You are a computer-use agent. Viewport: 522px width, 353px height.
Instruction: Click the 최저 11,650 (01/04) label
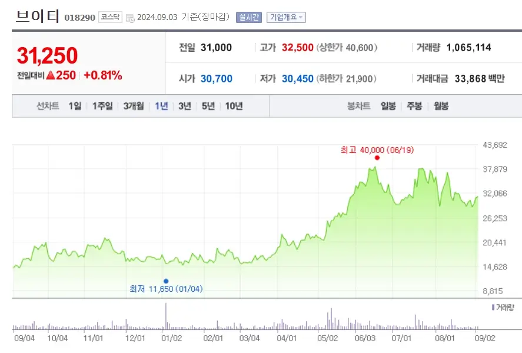pyautogui.click(x=166, y=289)
